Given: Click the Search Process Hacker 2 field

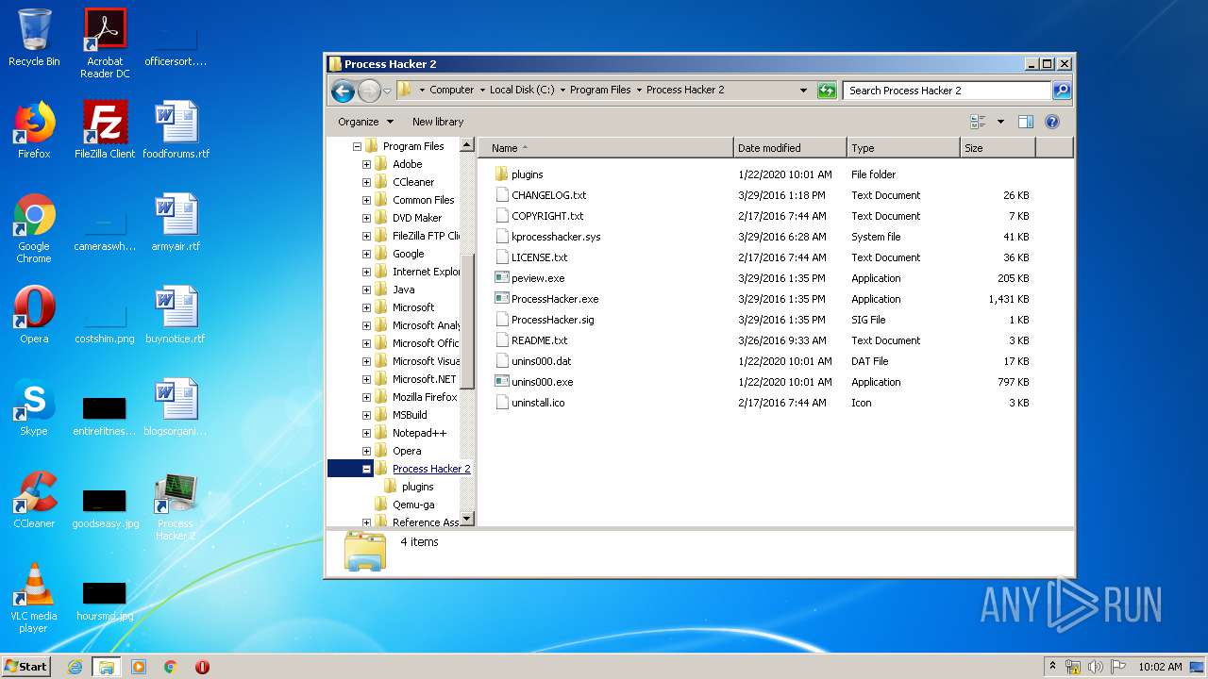Looking at the screenshot, I should (x=947, y=91).
